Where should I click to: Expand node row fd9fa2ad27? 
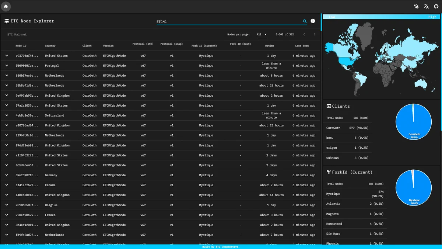click(7, 235)
